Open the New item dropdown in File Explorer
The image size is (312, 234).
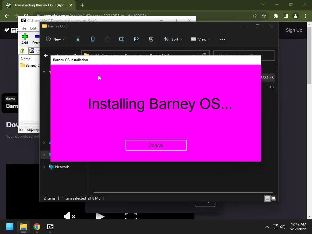coord(55,39)
